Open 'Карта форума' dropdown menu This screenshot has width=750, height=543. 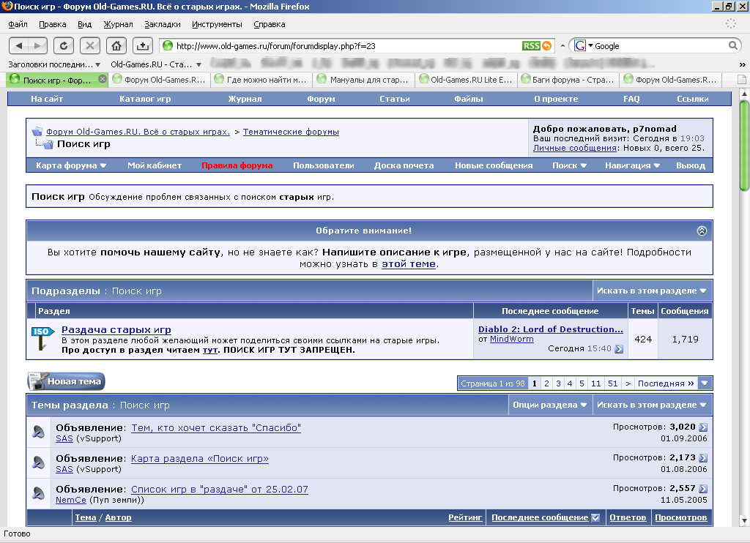click(71, 165)
